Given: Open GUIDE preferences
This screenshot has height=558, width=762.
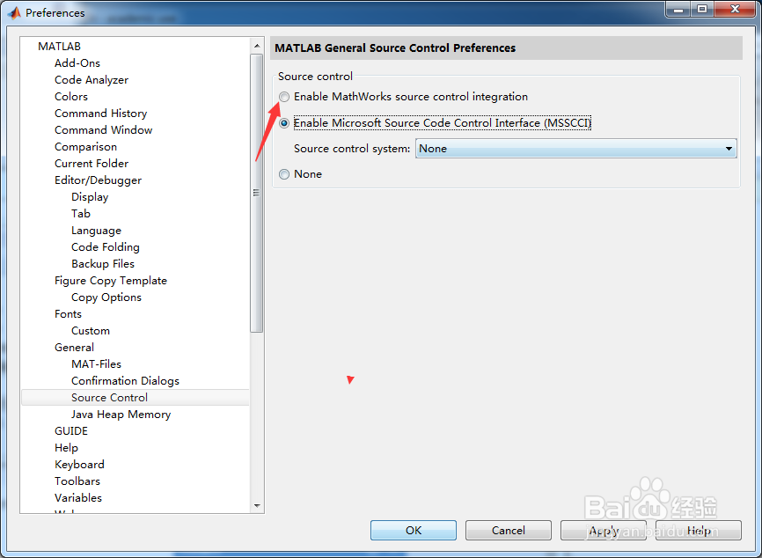Looking at the screenshot, I should pos(71,430).
